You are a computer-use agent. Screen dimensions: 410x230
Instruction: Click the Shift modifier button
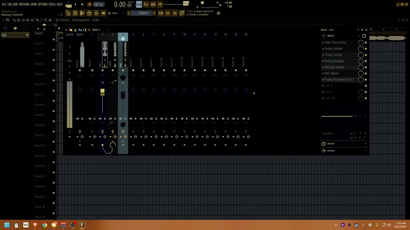click(x=161, y=13)
